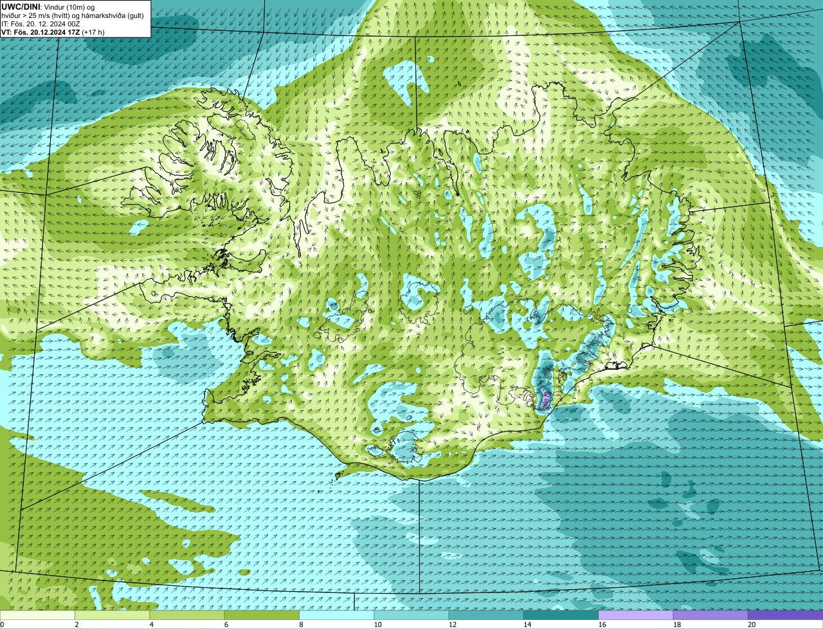Click the light green 4–6 scale swatch
The height and width of the screenshot is (629, 823).
click(187, 615)
